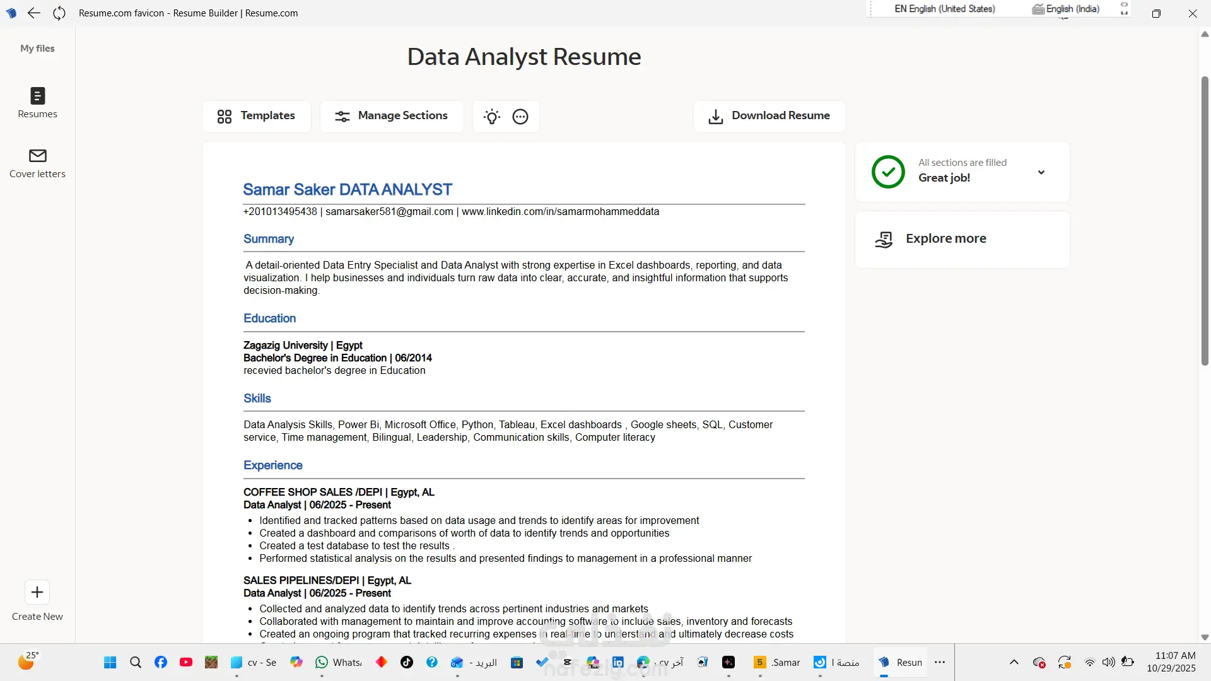Show hidden system tray icons
The image size is (1211, 681).
1014,662
